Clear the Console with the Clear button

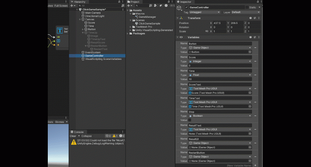73,136
